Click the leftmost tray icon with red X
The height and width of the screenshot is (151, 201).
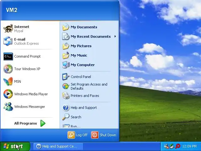tap(166, 146)
